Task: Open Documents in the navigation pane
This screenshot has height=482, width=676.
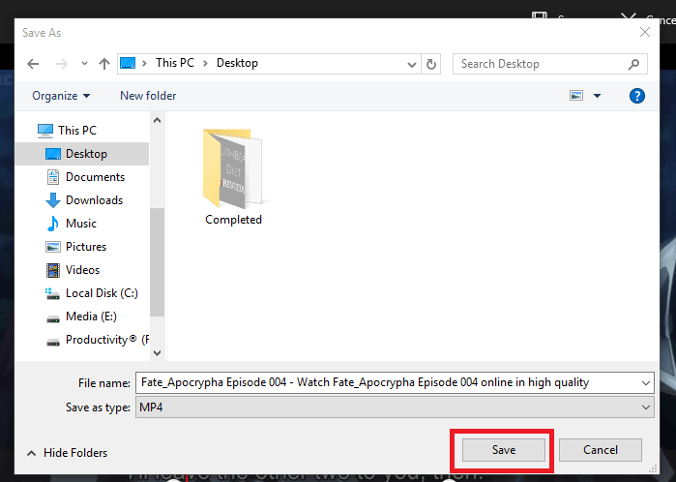Action: 95,177
